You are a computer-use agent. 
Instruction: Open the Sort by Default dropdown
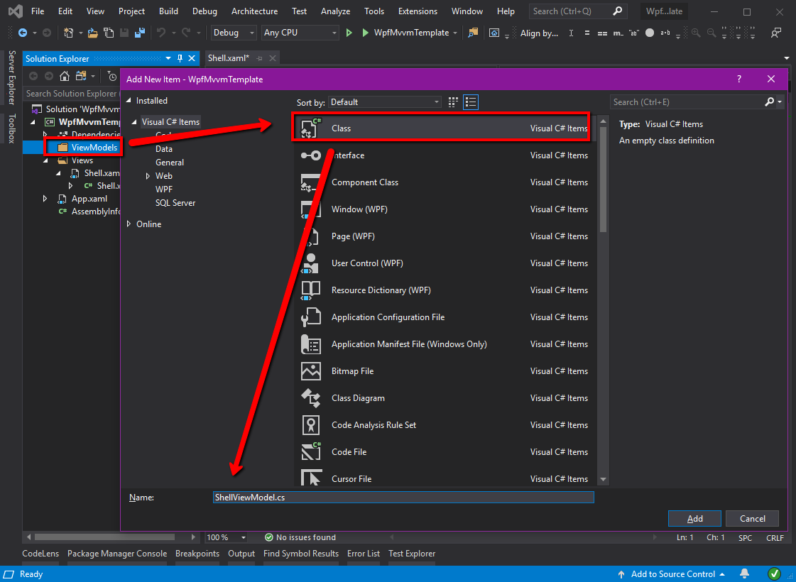(x=385, y=102)
